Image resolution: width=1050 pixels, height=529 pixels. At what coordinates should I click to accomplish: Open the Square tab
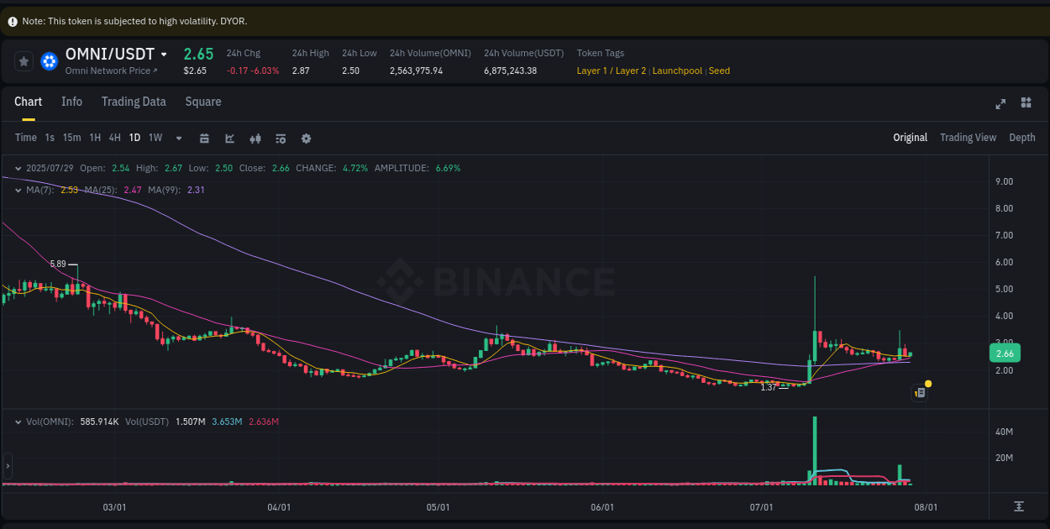202,102
